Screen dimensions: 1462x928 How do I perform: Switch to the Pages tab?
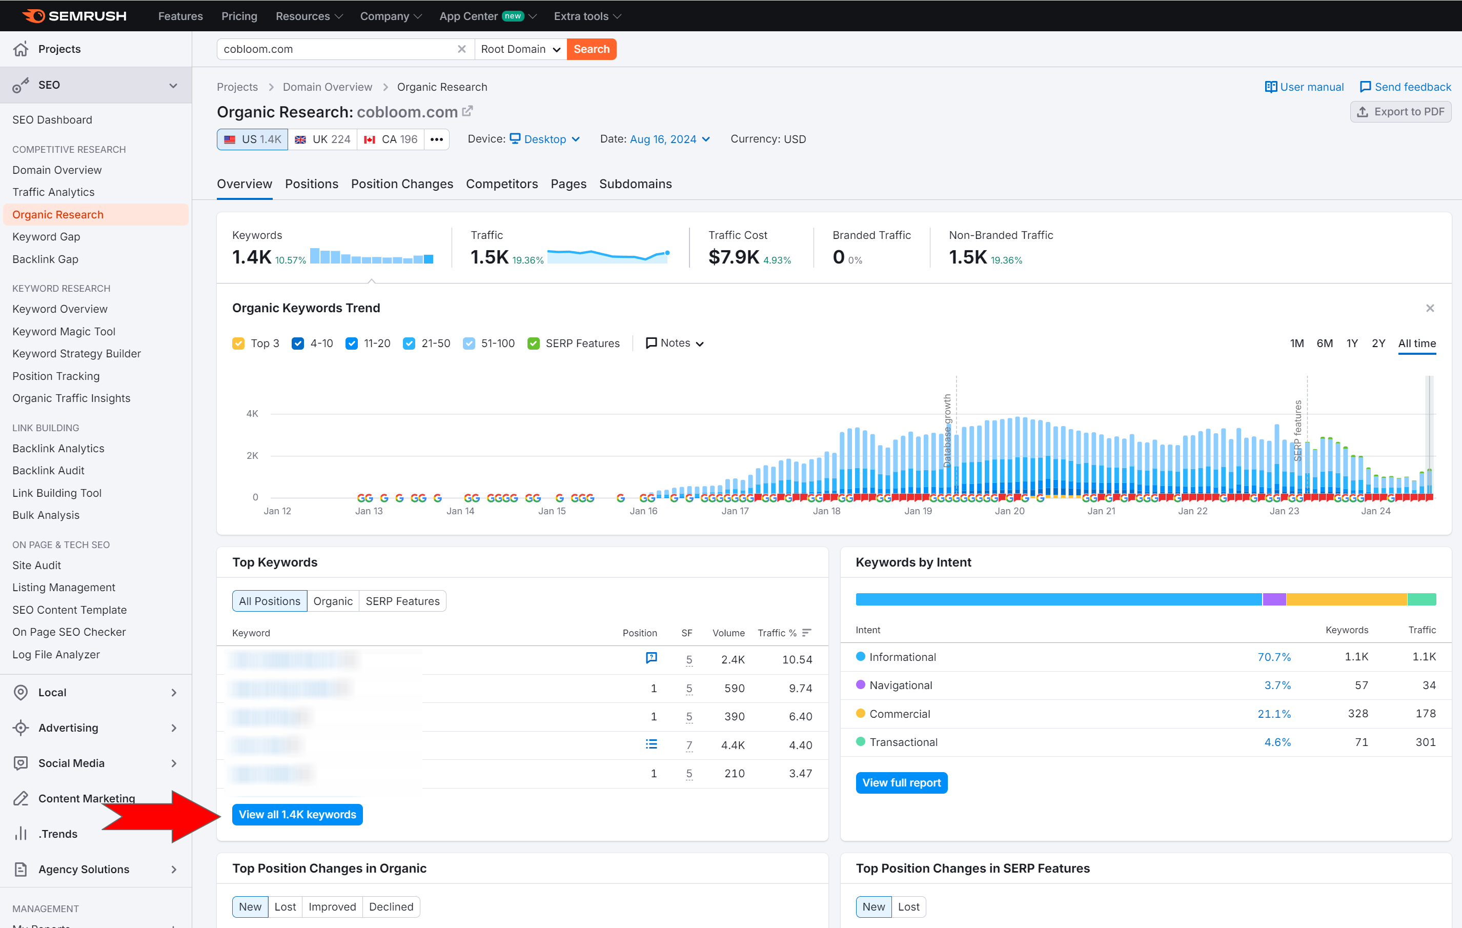click(568, 184)
